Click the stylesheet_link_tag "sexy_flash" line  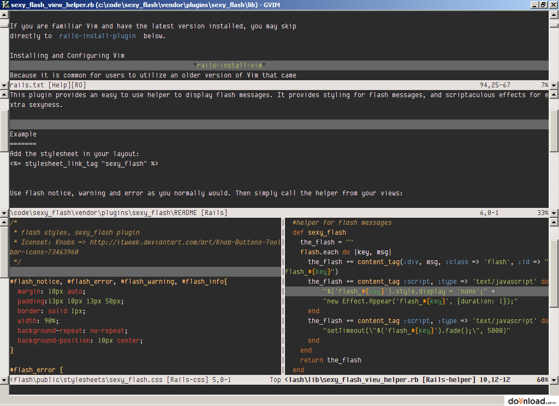[84, 164]
